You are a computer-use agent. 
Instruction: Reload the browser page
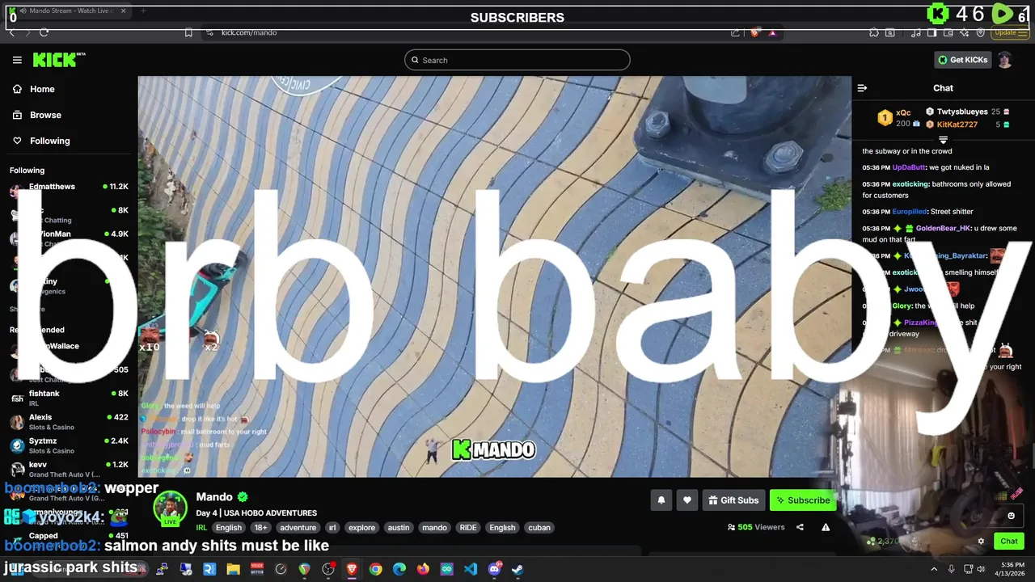point(44,32)
